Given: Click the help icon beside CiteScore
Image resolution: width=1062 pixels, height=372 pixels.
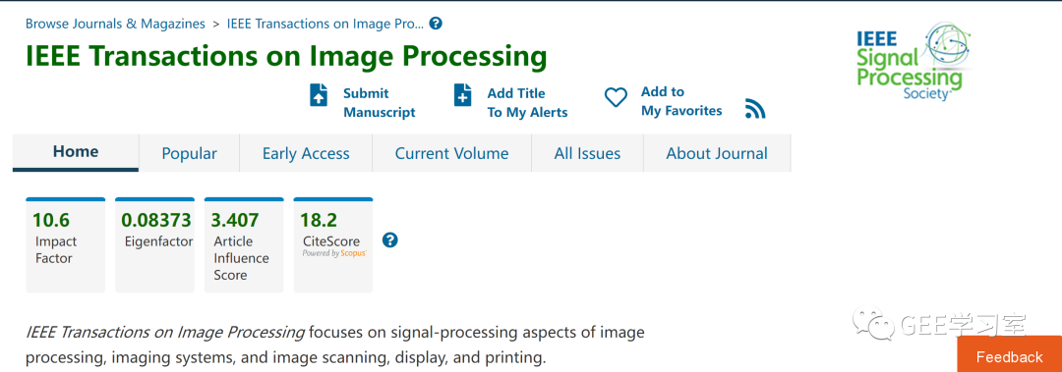Looking at the screenshot, I should 389,240.
